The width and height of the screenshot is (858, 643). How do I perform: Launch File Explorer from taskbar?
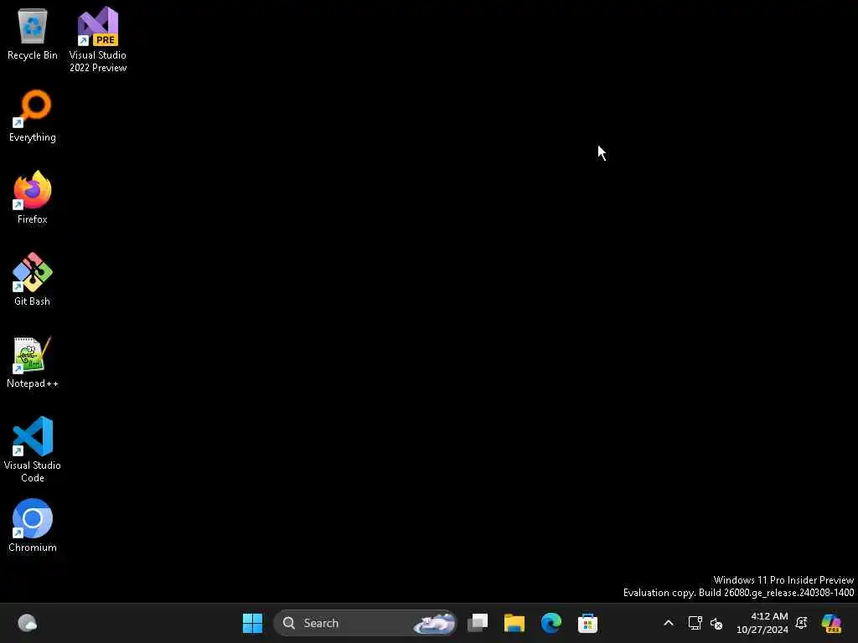point(514,623)
